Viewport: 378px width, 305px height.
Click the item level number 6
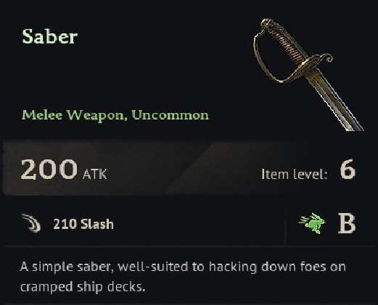tap(348, 169)
